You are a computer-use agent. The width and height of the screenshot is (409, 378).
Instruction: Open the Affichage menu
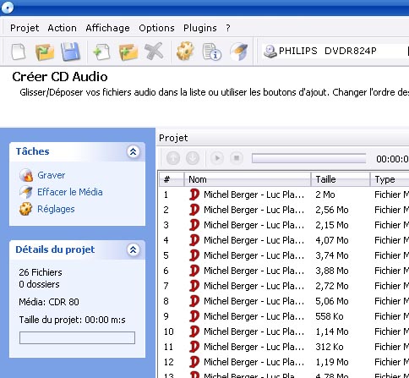click(107, 28)
